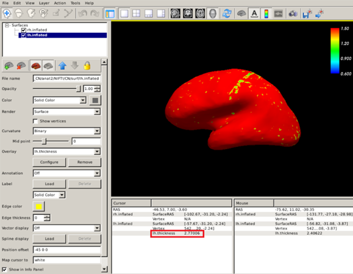Switch to coronal view icon
This screenshot has width=353, height=274.
(188, 13)
